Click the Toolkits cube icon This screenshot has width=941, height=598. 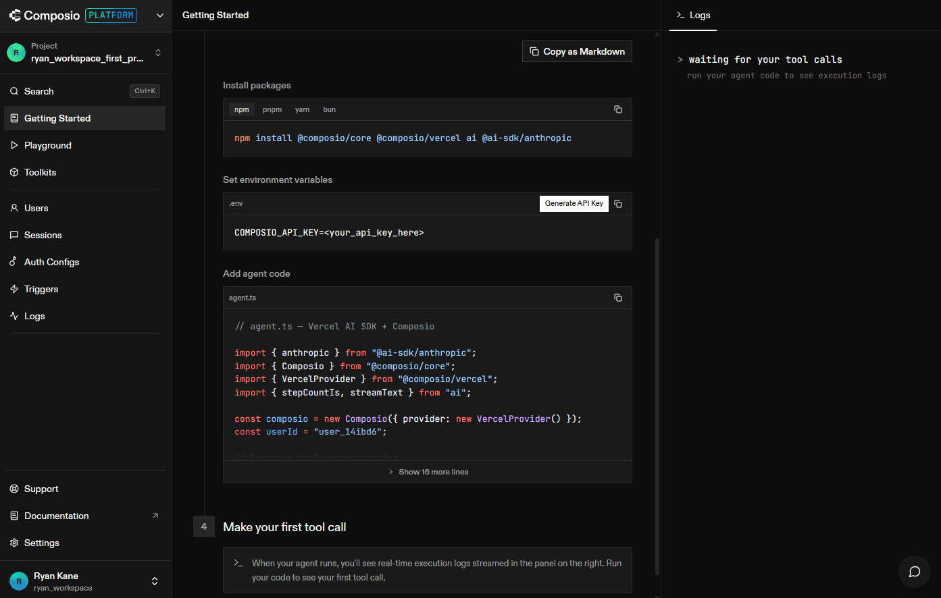[x=14, y=172]
